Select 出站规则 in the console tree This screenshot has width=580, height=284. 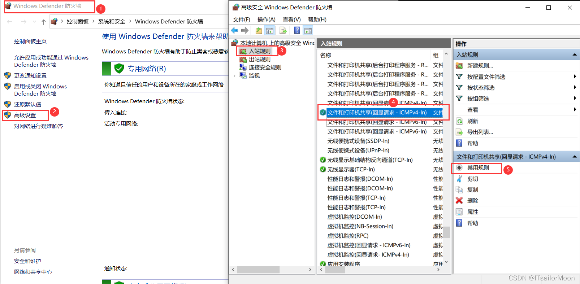(x=259, y=59)
